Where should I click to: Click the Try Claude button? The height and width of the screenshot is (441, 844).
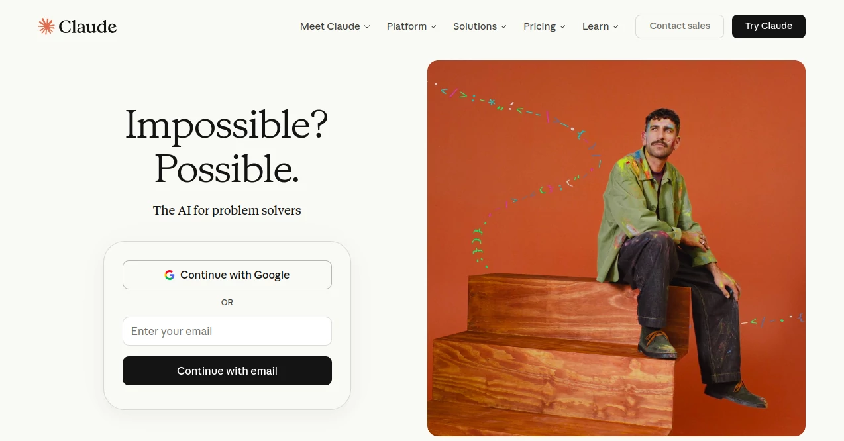[x=768, y=26]
